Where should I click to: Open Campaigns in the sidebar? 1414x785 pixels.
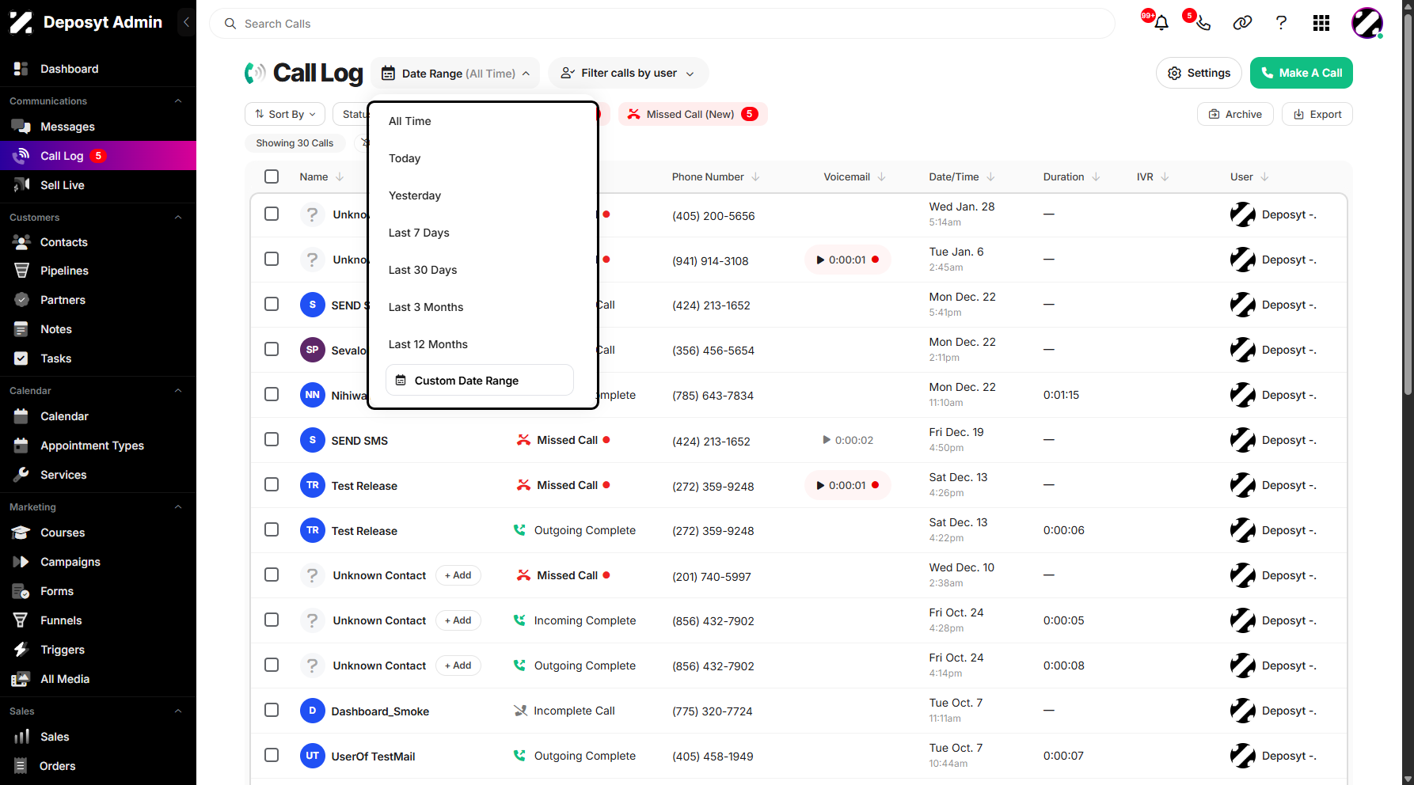tap(98, 562)
